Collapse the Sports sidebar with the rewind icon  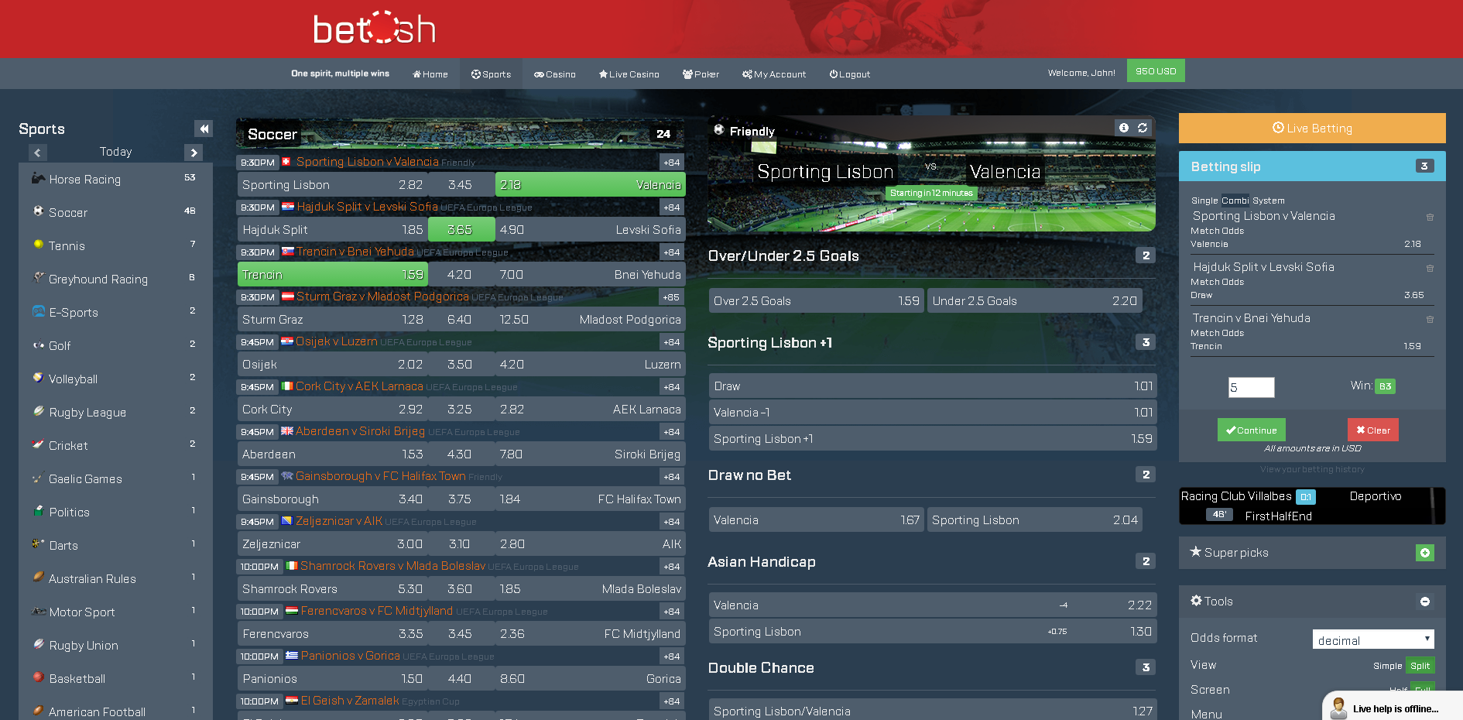204,129
